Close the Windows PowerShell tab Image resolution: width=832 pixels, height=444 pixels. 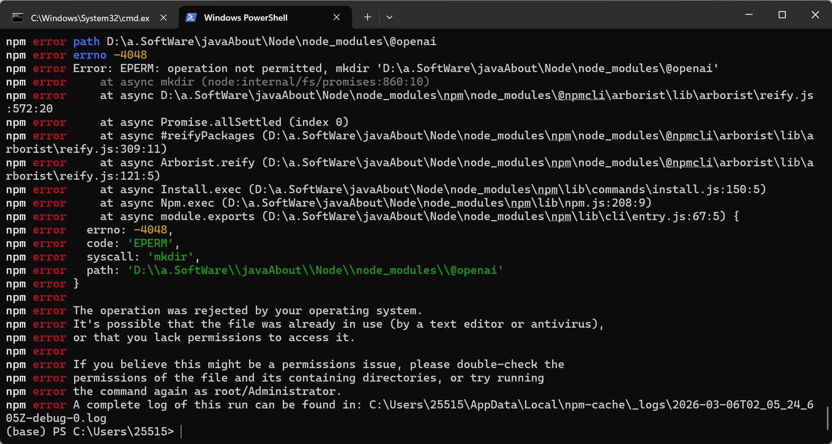point(337,17)
